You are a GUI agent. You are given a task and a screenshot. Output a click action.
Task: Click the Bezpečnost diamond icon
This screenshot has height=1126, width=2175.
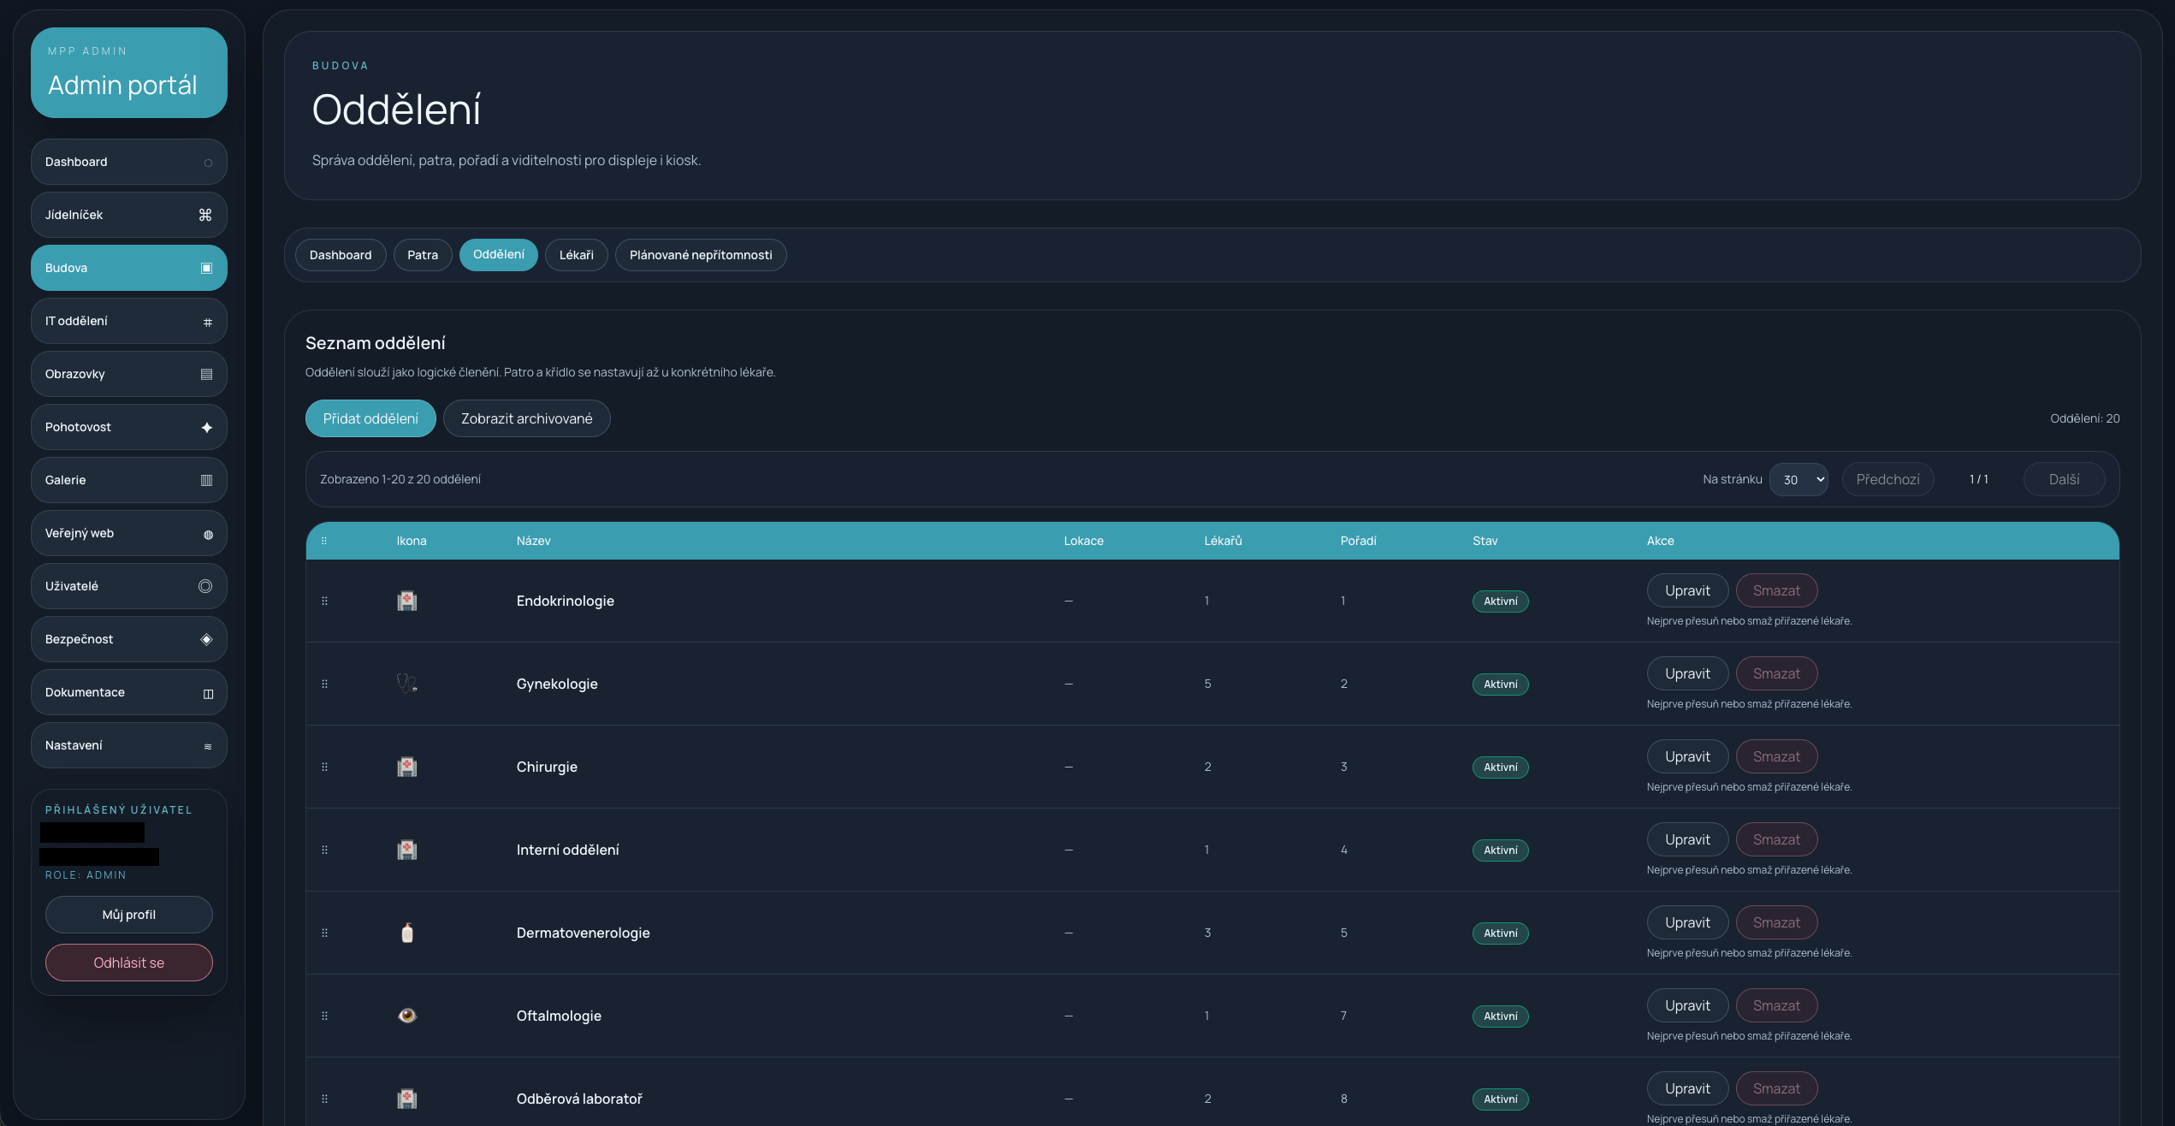pos(206,639)
